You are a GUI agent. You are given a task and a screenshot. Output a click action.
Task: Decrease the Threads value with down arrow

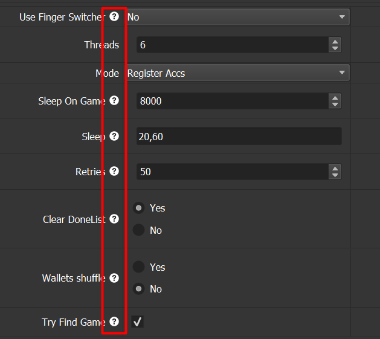(335, 48)
